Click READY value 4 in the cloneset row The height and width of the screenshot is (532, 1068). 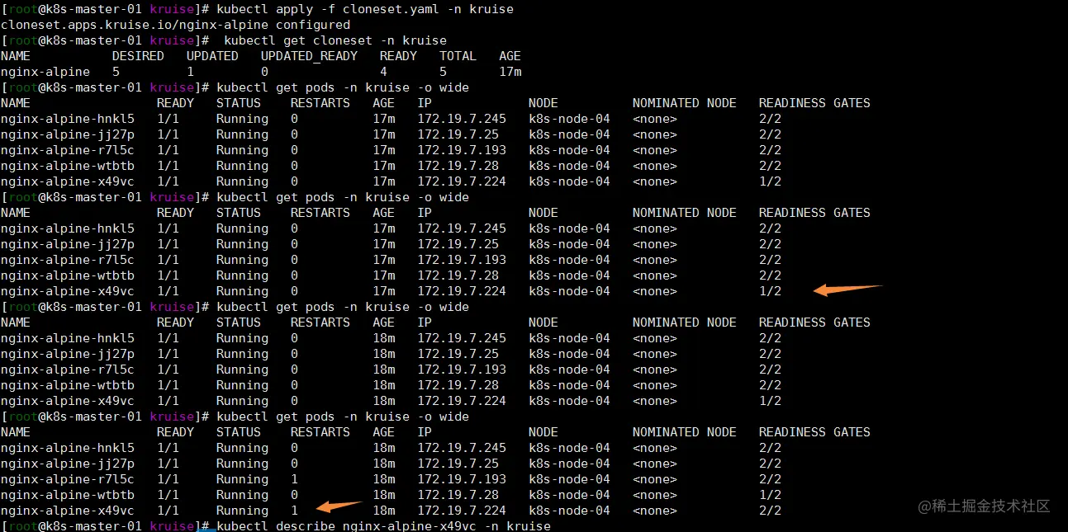(x=384, y=72)
